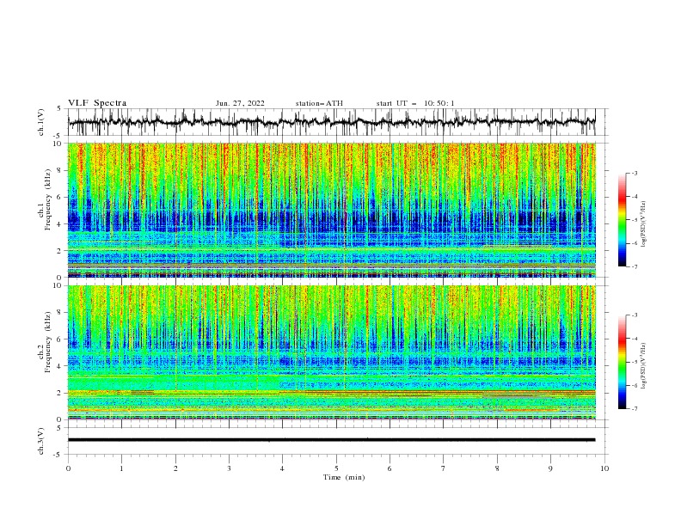
Task: Click the "-7" tick on ch.1 color bar
Action: pos(635,267)
